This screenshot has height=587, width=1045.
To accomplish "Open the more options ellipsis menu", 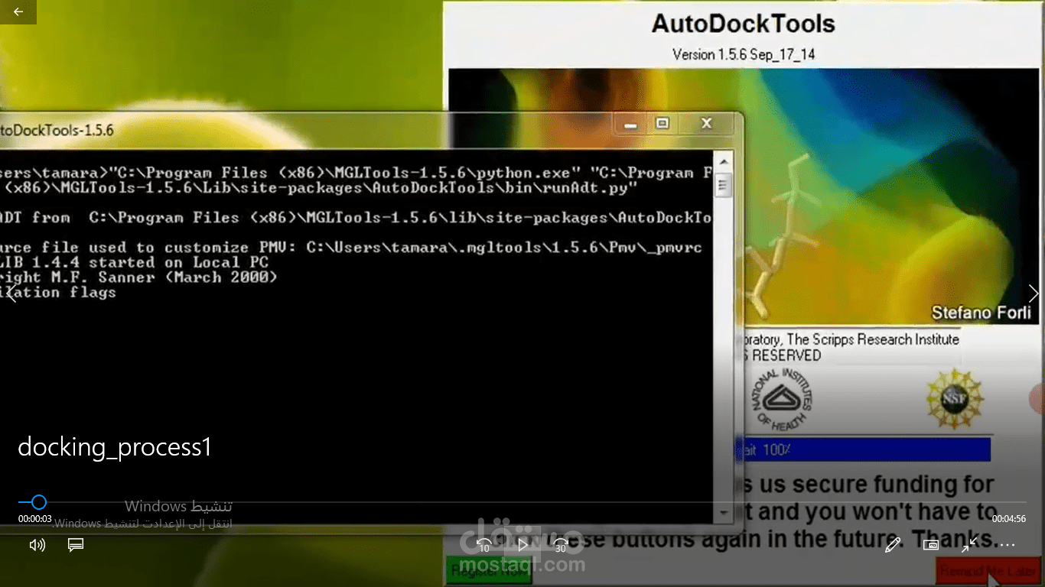I will [x=1007, y=545].
